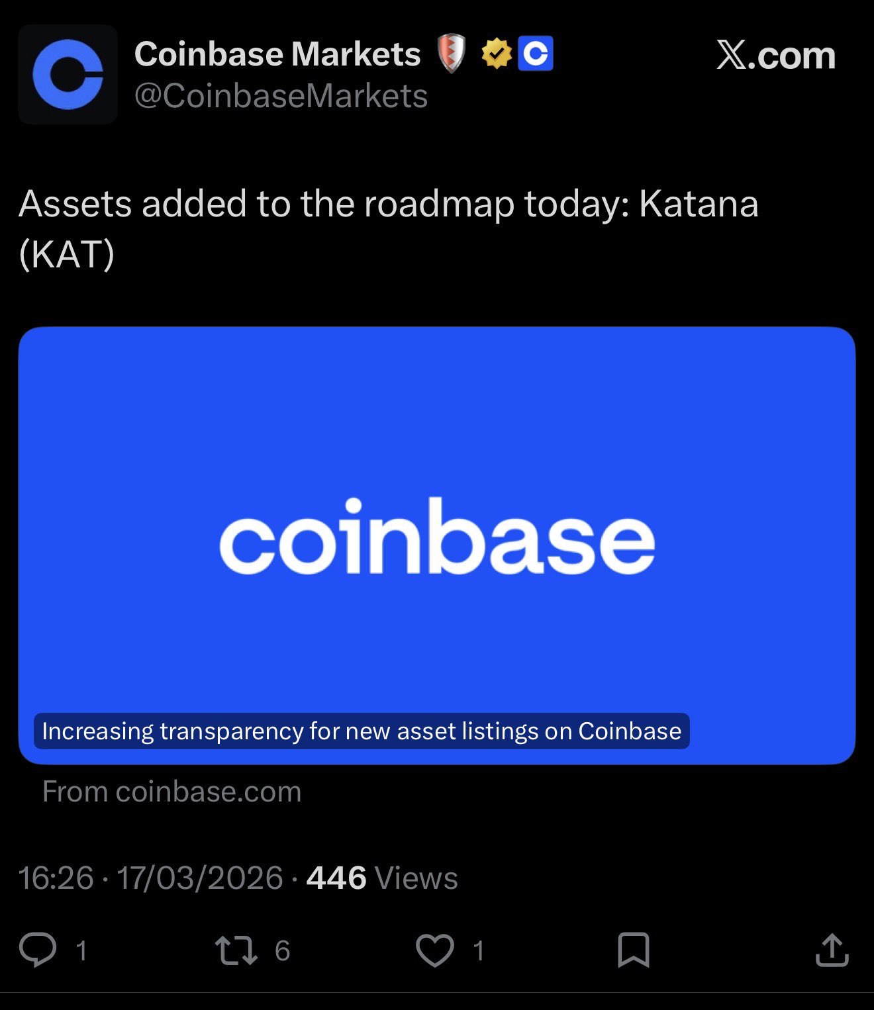Click the reply speech bubble icon
Viewport: 874px width, 1010px height.
pyautogui.click(x=38, y=950)
